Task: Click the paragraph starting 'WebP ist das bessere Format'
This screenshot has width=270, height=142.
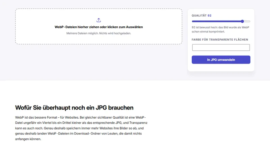Action: (81, 128)
